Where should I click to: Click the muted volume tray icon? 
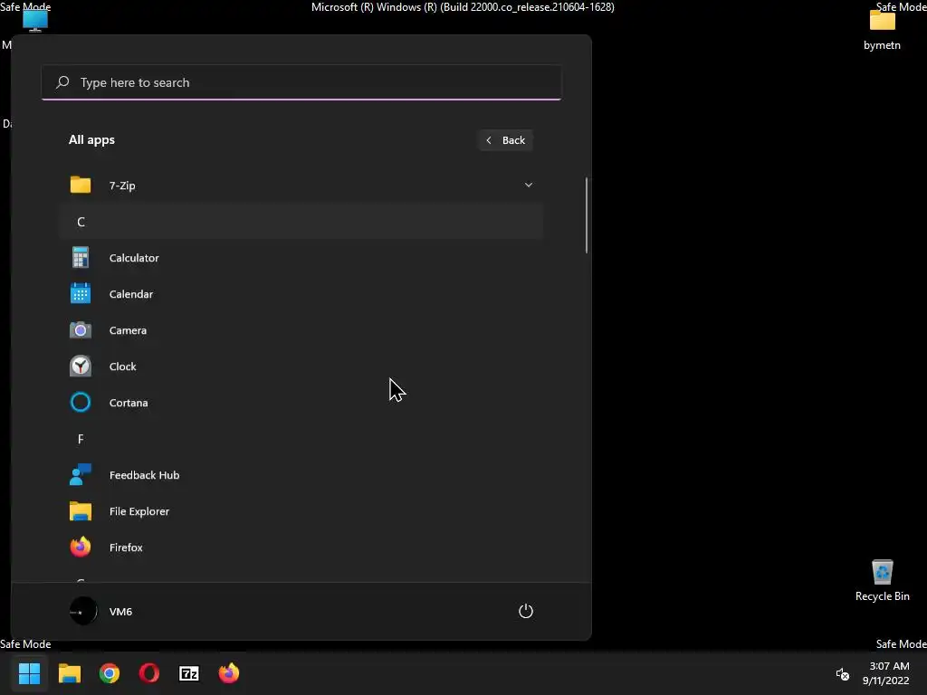(843, 673)
